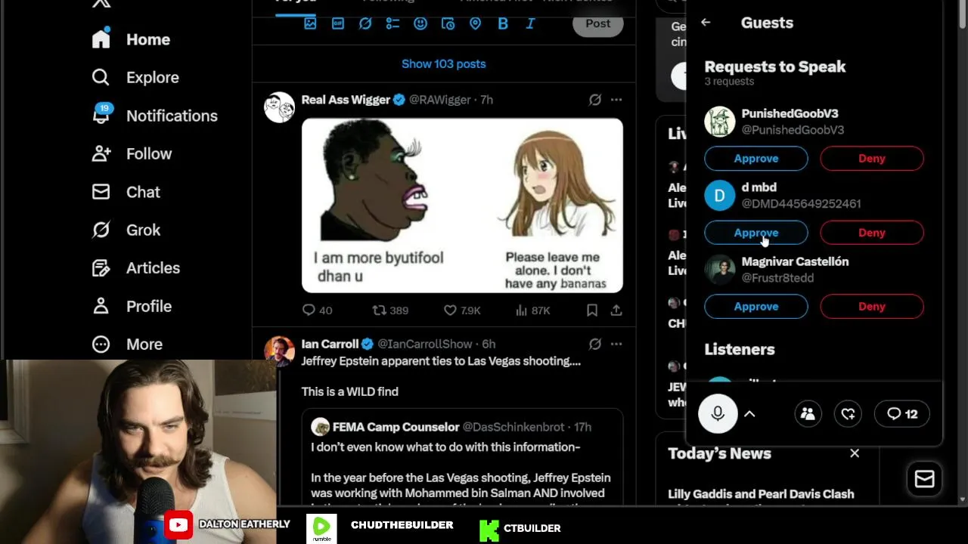
Task: Open more options on RAWigger post
Action: (616, 100)
